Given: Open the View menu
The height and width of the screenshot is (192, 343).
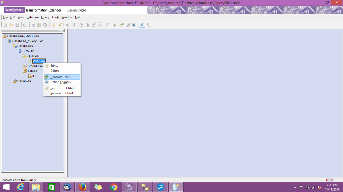Looking at the screenshot, I should 21,17.
